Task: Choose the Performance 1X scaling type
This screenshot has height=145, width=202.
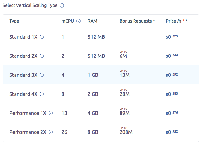Action: (101, 113)
